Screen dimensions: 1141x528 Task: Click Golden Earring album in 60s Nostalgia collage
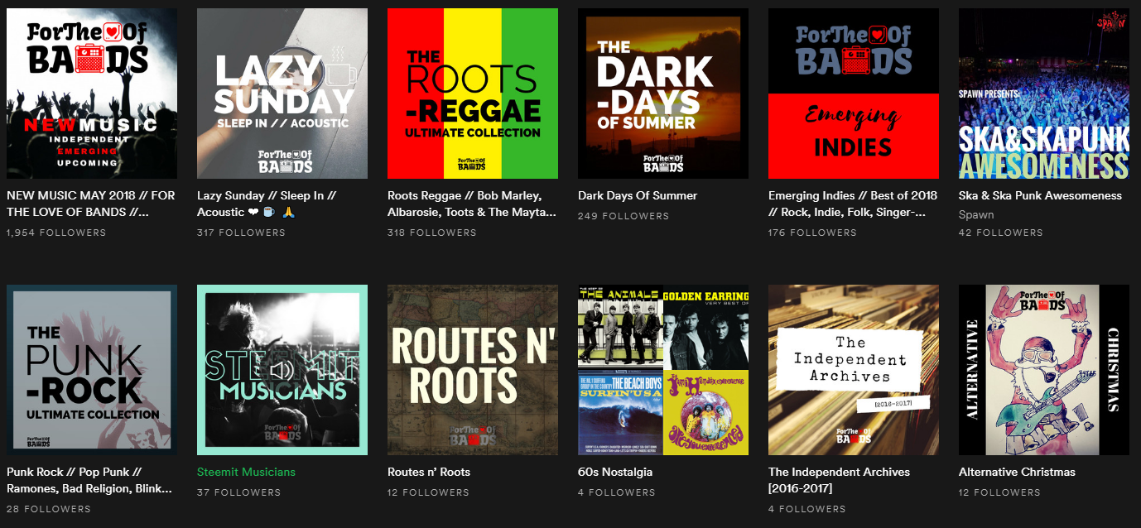pyautogui.click(x=706, y=327)
